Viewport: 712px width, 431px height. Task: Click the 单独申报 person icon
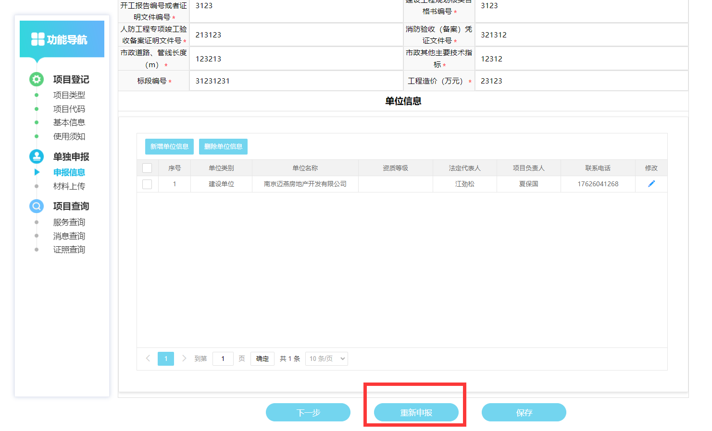click(37, 156)
